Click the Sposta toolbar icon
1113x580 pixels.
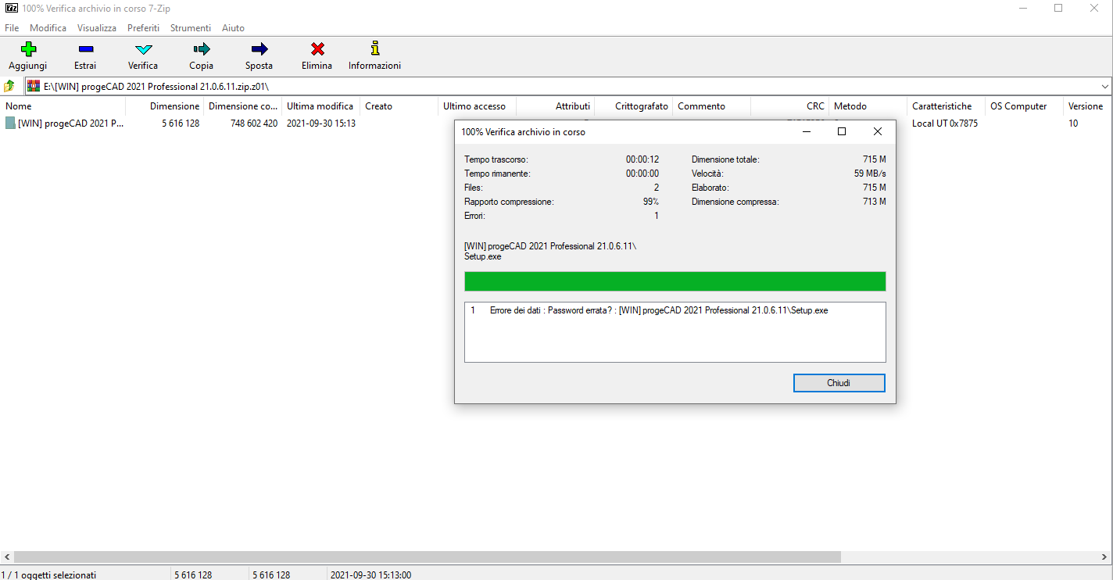[259, 49]
